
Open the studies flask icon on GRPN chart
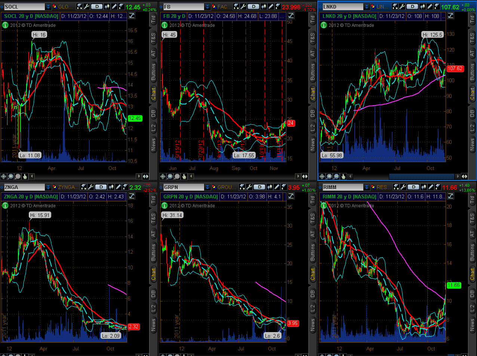[x=242, y=187]
